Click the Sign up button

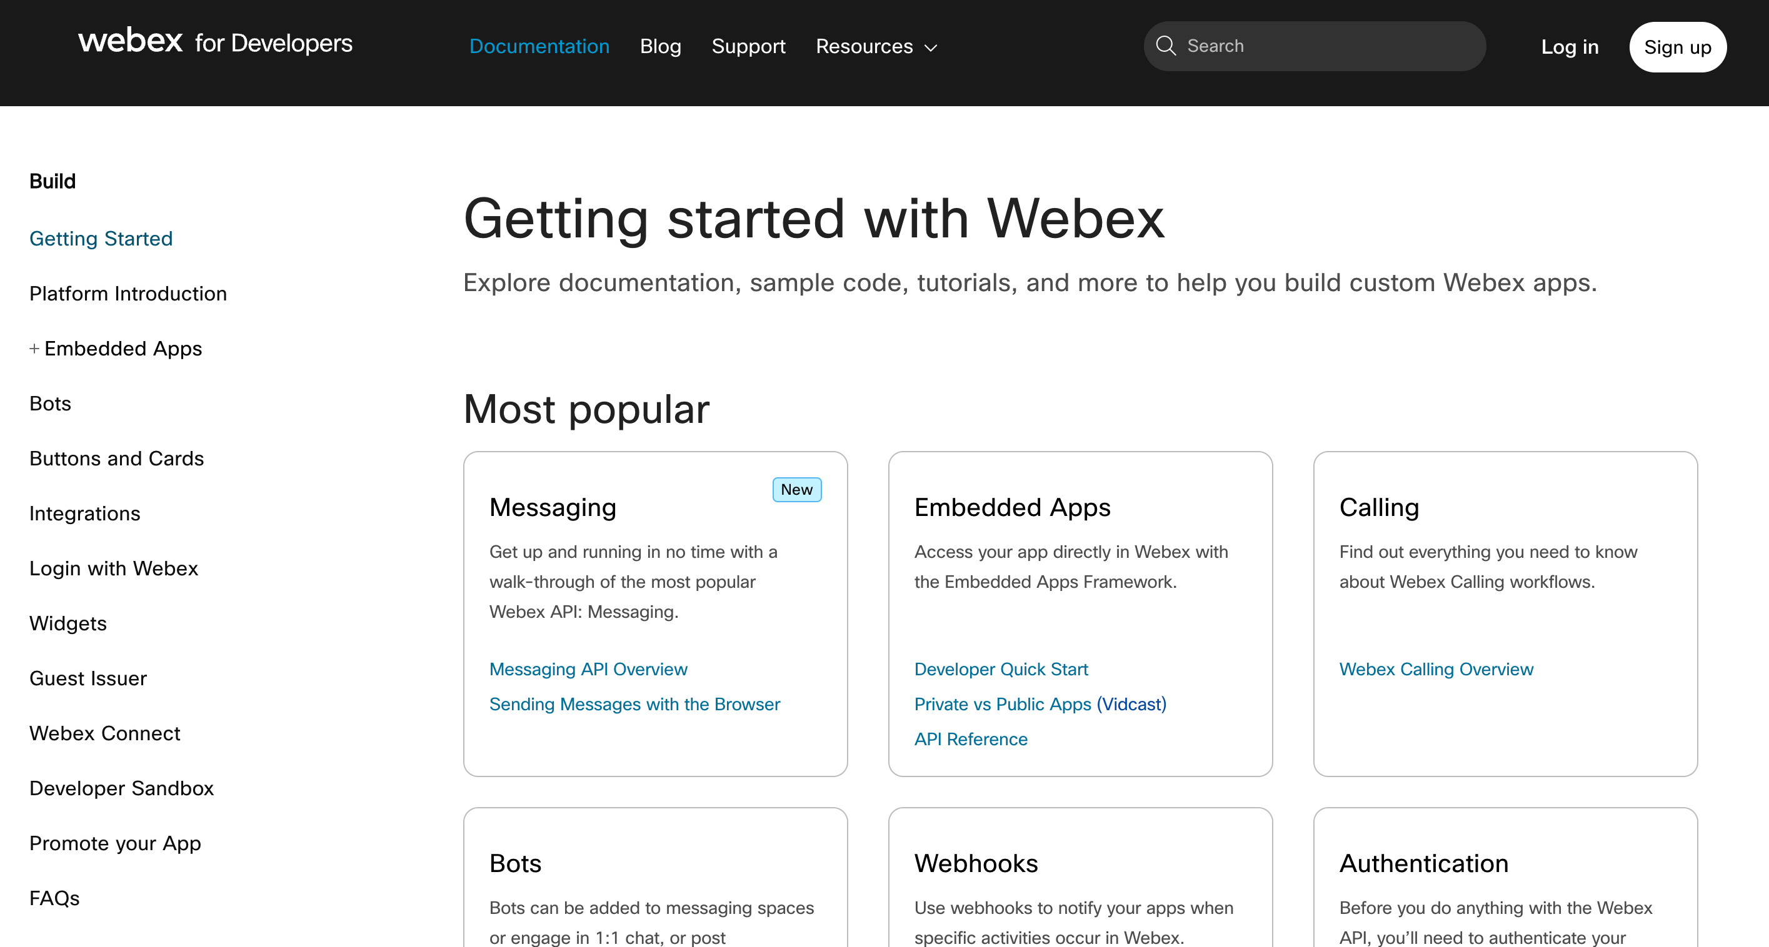[1677, 47]
